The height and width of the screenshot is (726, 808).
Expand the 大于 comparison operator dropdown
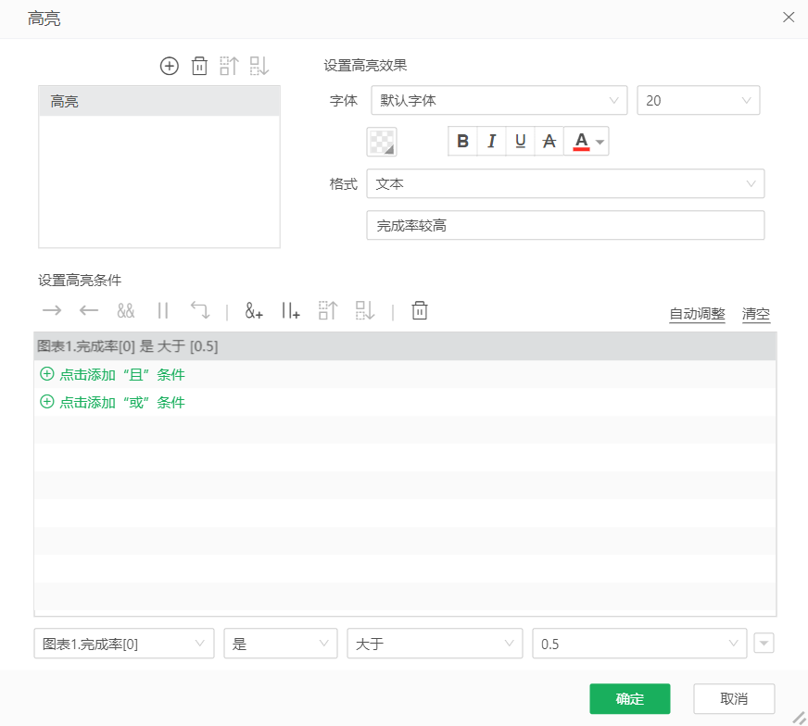[x=434, y=644]
